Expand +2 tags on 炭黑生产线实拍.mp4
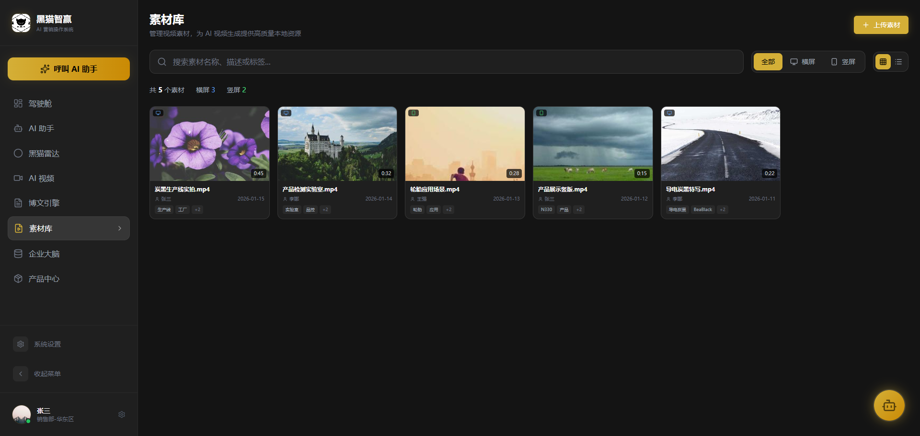 [197, 210]
